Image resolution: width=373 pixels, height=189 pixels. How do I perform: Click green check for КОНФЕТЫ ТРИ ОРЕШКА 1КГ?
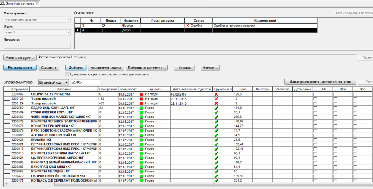pyautogui.click(x=216, y=126)
